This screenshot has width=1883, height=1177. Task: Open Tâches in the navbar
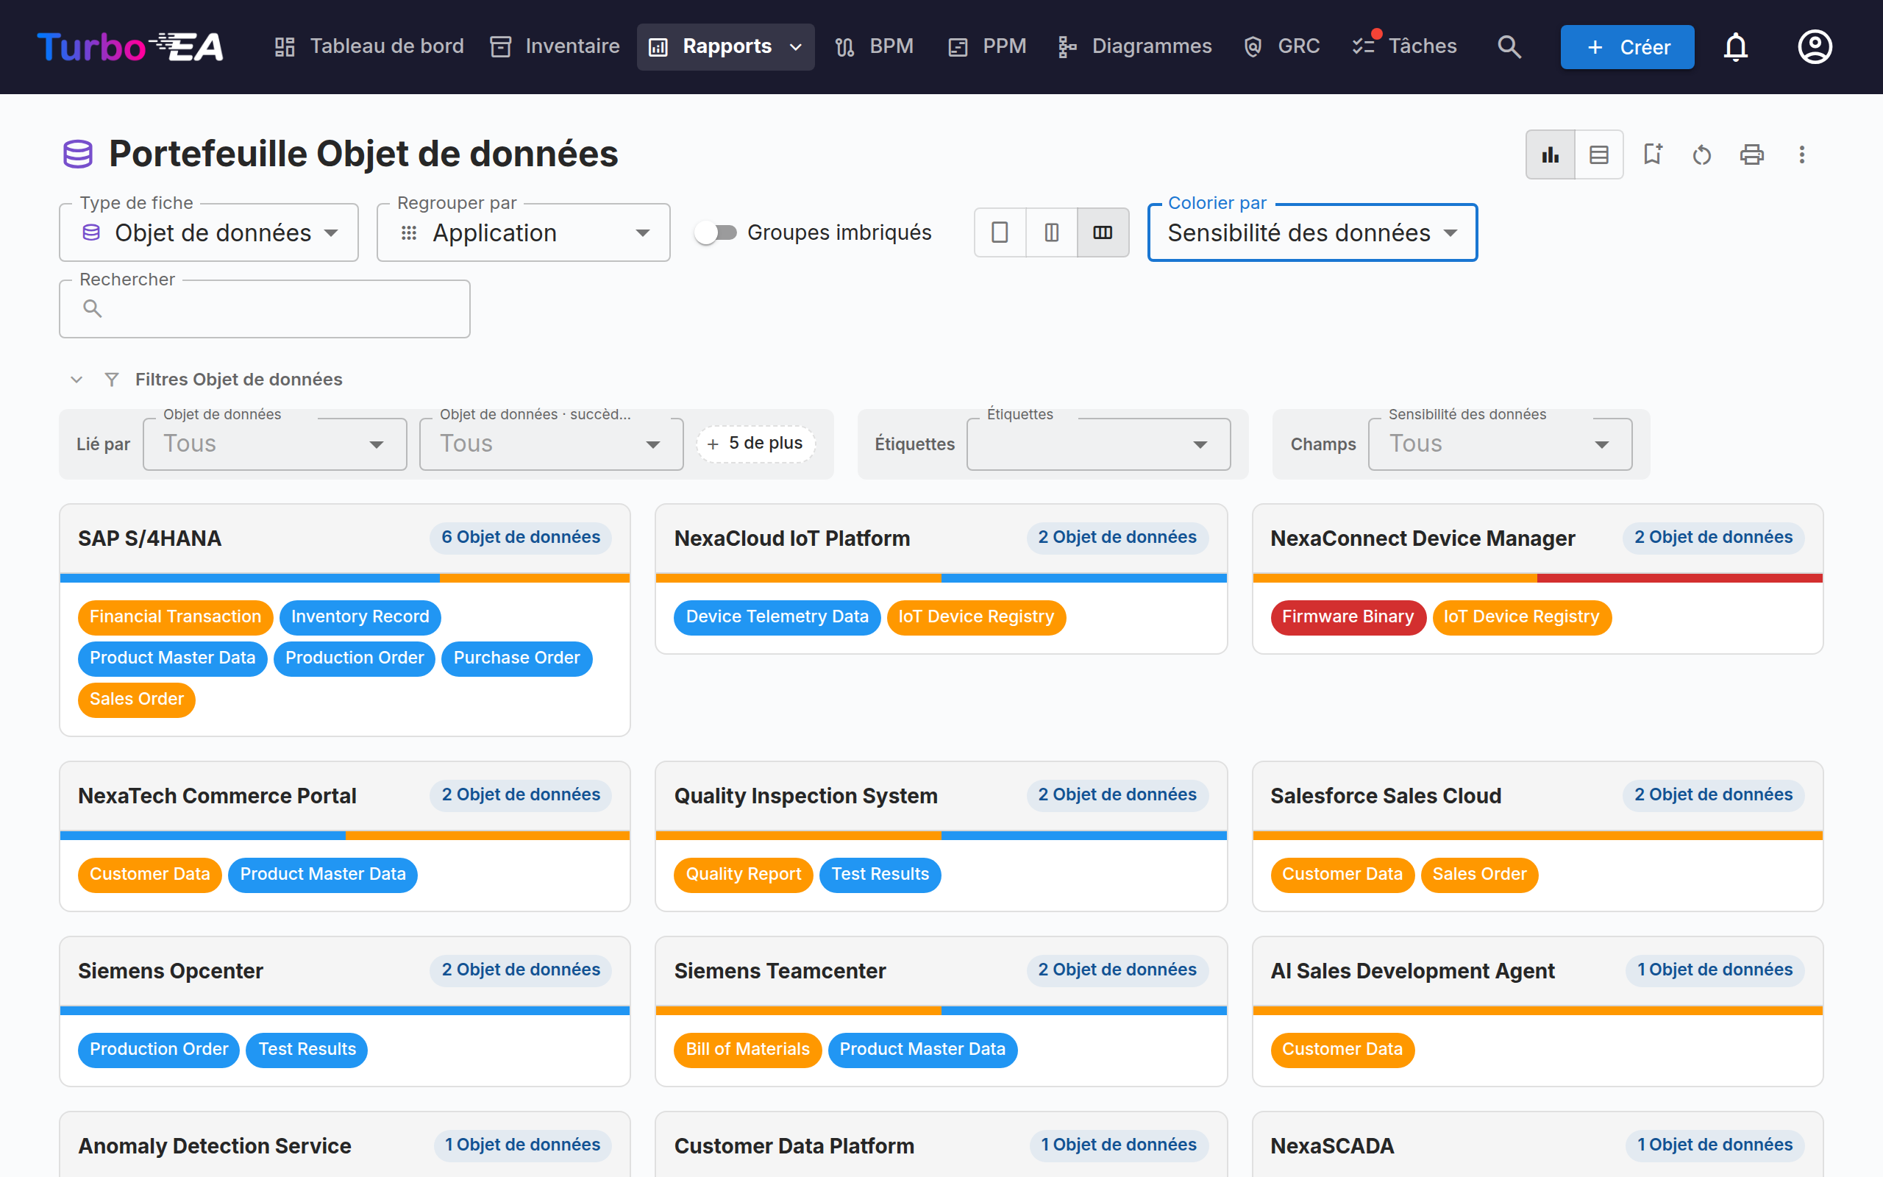click(1404, 46)
